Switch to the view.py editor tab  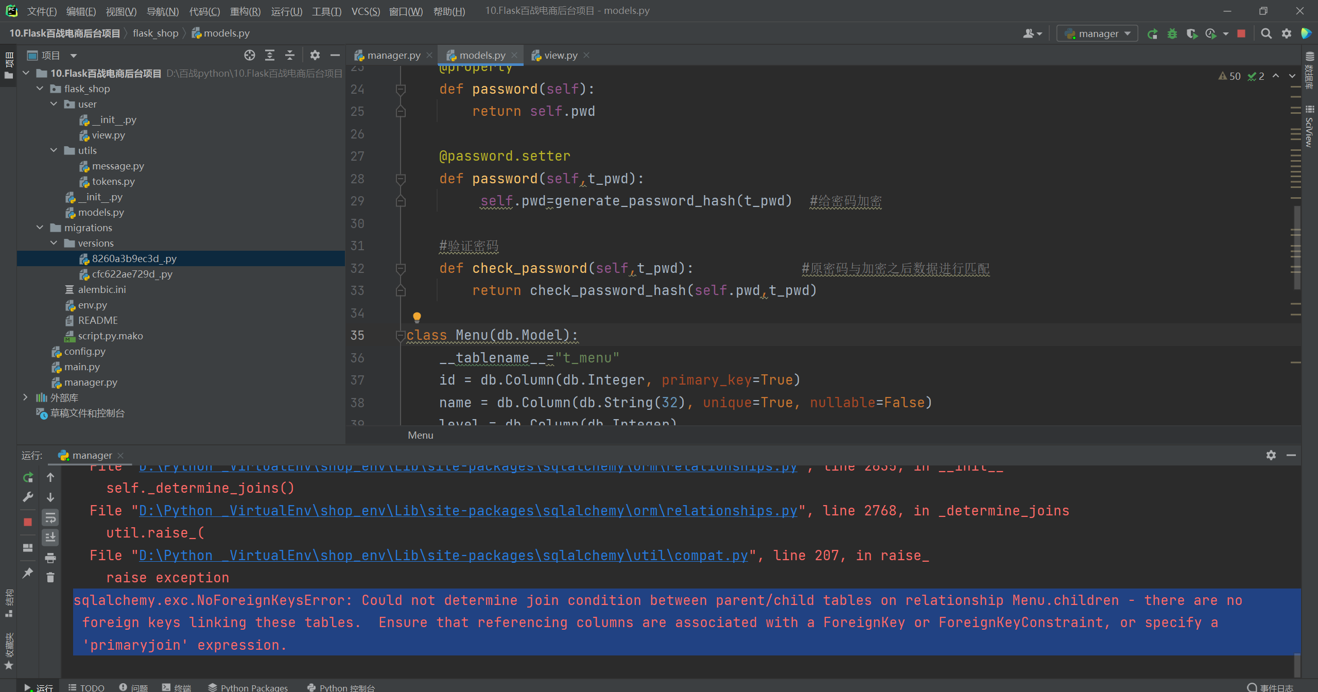[560, 55]
